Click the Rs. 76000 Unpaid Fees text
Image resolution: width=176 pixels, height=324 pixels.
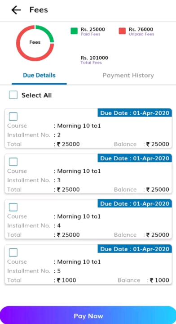(141, 31)
